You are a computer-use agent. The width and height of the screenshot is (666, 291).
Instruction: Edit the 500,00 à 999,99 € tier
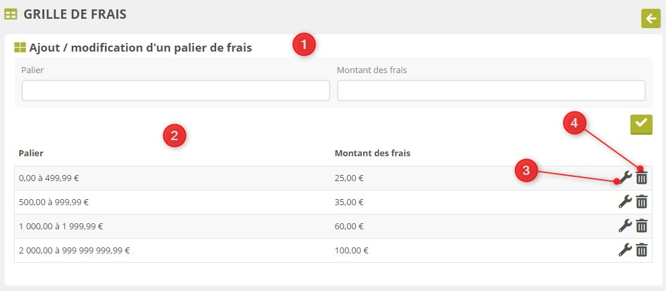click(625, 202)
